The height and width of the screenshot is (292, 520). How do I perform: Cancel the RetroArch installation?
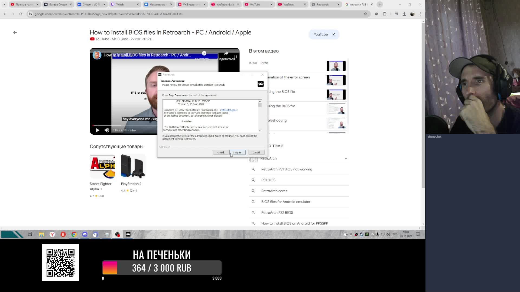tap(256, 152)
